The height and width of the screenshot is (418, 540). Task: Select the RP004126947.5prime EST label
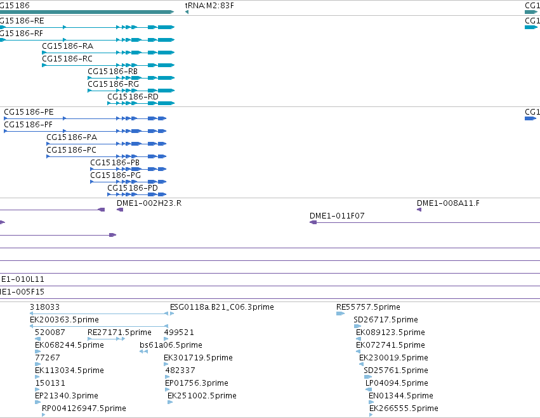(x=84, y=408)
